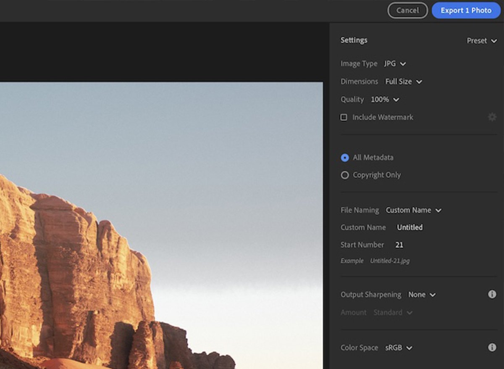Cancel the export dialog
The width and height of the screenshot is (504, 369).
[x=407, y=11]
